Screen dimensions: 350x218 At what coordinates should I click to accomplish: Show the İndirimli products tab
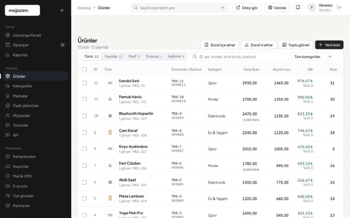coord(176,56)
